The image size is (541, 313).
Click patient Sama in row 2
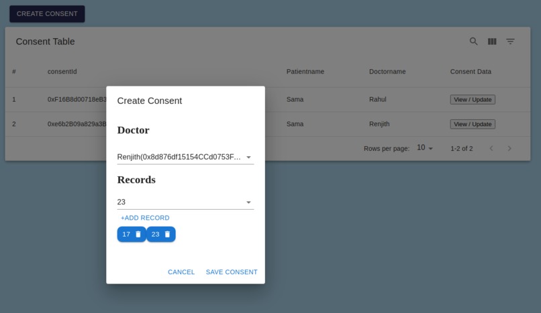[295, 124]
